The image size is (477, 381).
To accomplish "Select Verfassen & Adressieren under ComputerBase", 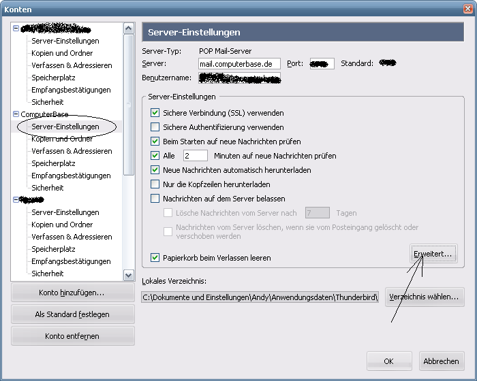I will tap(72, 151).
